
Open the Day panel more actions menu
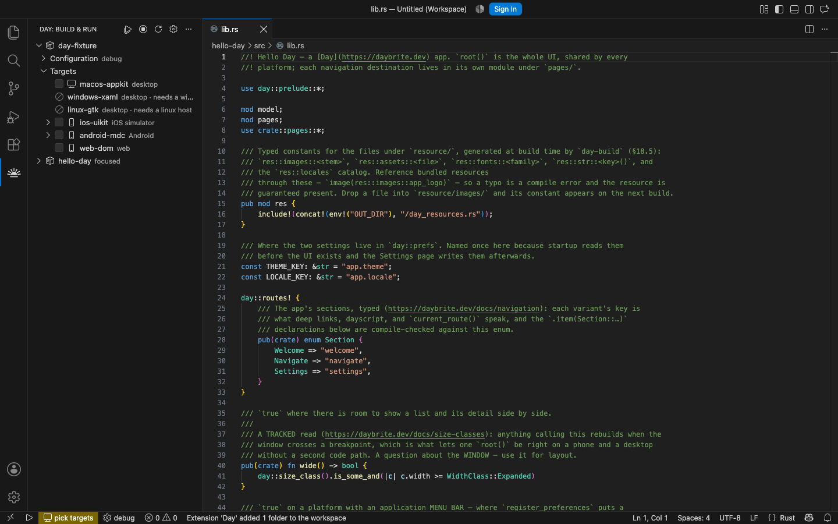pos(189,29)
